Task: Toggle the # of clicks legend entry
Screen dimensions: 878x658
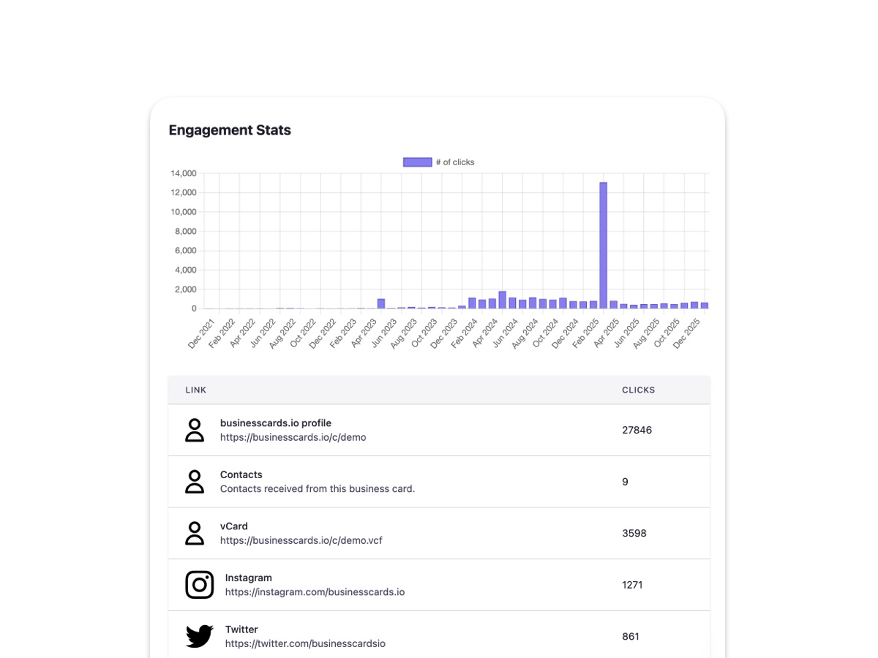Action: pyautogui.click(x=438, y=162)
